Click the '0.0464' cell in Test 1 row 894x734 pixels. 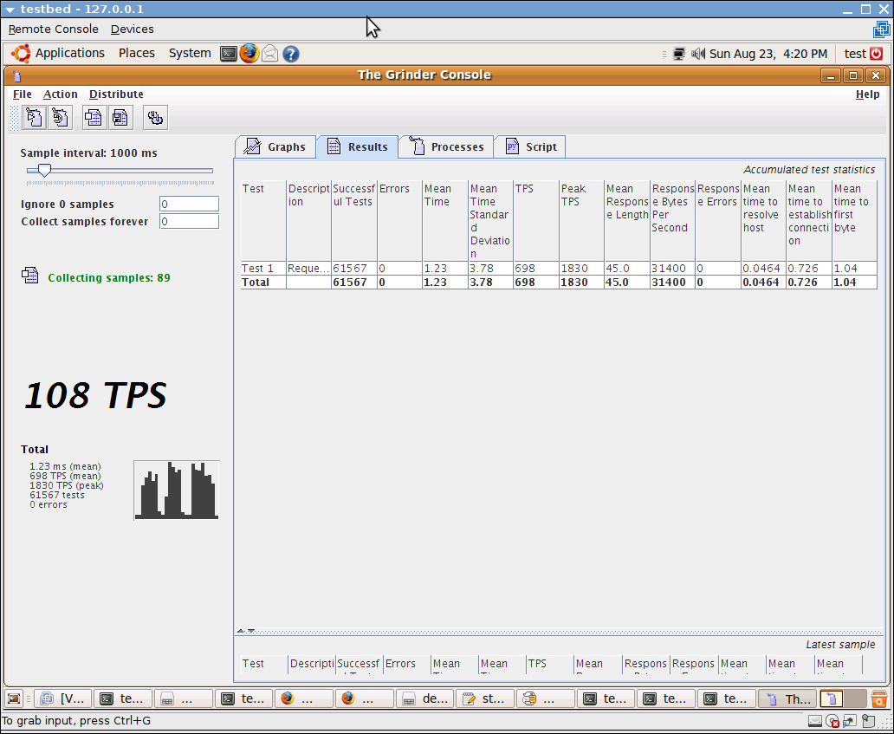coord(763,268)
